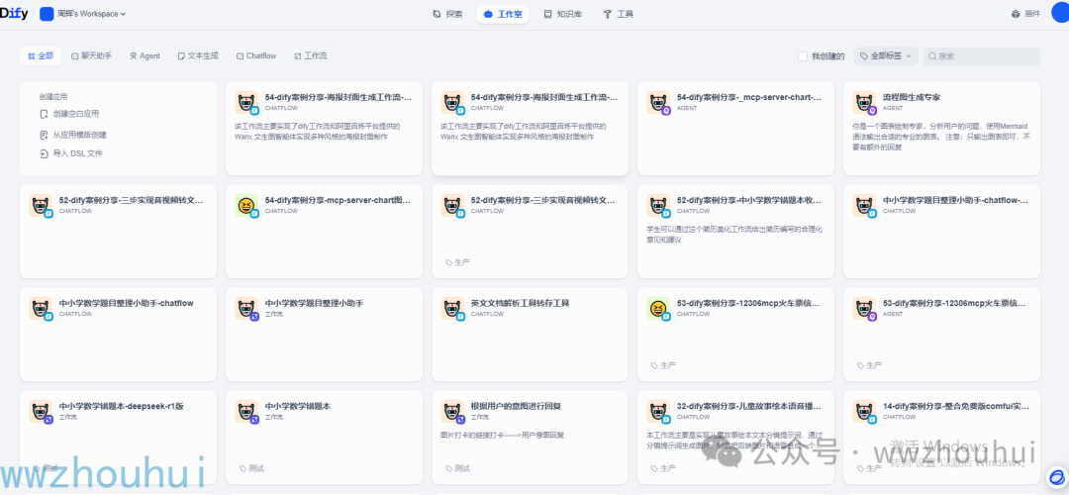
Task: Open the 52-dify 中小学数学错题本收 card title
Action: click(x=748, y=200)
